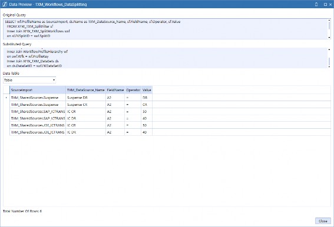Click Value 50 in JDE_ICTRANS row
Image resolution: width=334 pixels, height=227 pixels.
coord(147,125)
